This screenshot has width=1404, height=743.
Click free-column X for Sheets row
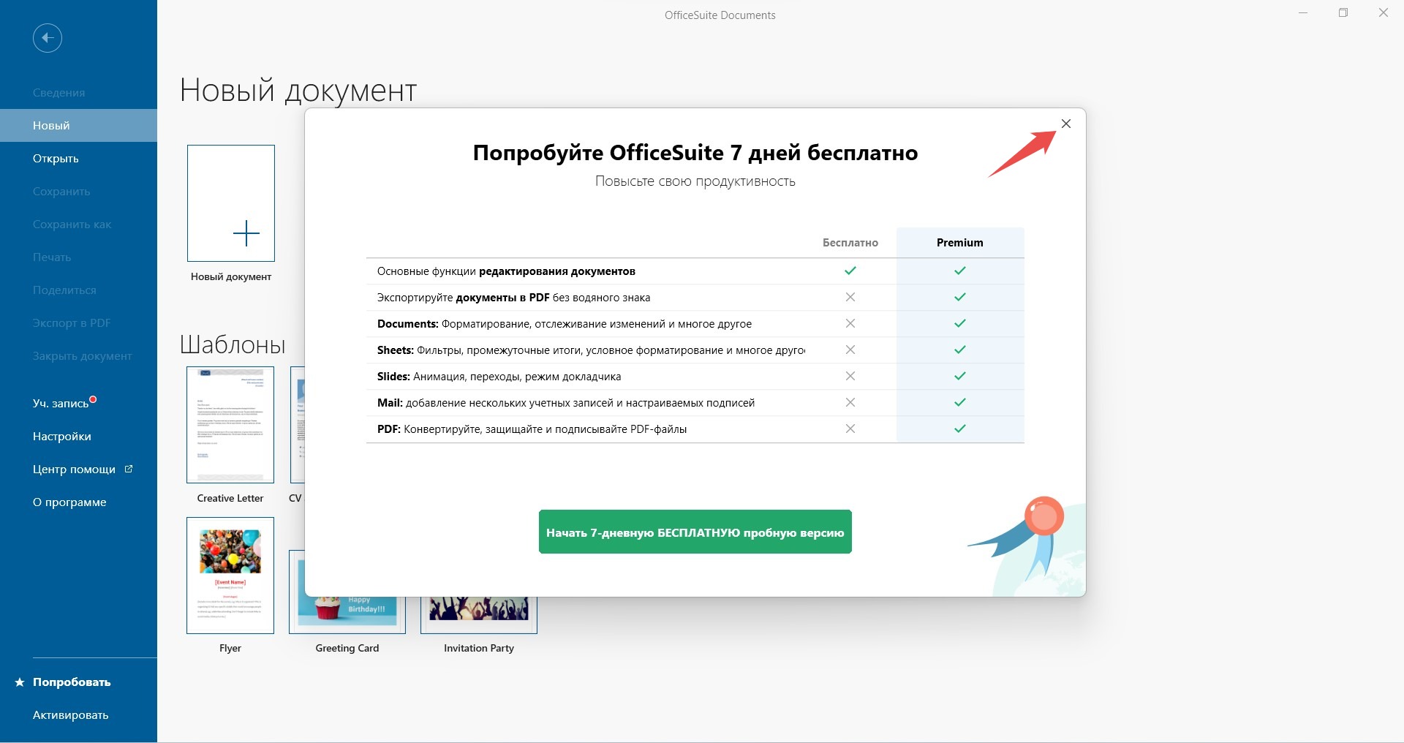[x=850, y=350]
